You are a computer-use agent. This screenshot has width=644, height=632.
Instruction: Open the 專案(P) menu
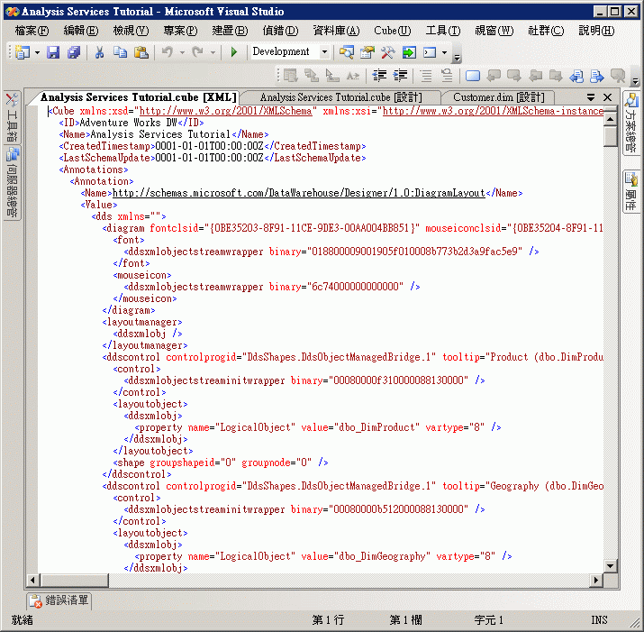tap(180, 31)
